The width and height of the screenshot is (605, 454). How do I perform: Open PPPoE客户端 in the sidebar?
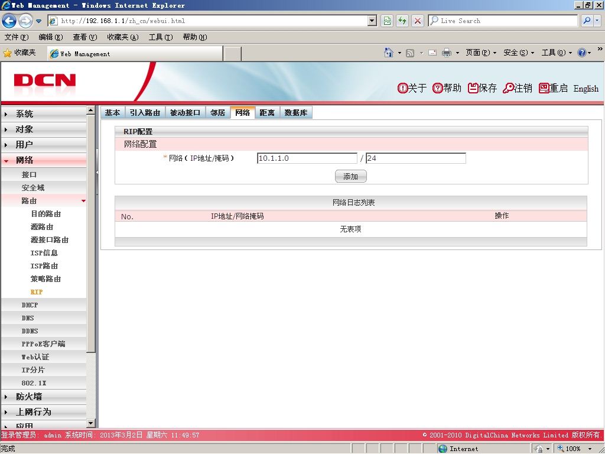43,344
